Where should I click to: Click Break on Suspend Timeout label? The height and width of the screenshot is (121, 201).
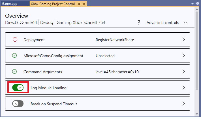54,104
